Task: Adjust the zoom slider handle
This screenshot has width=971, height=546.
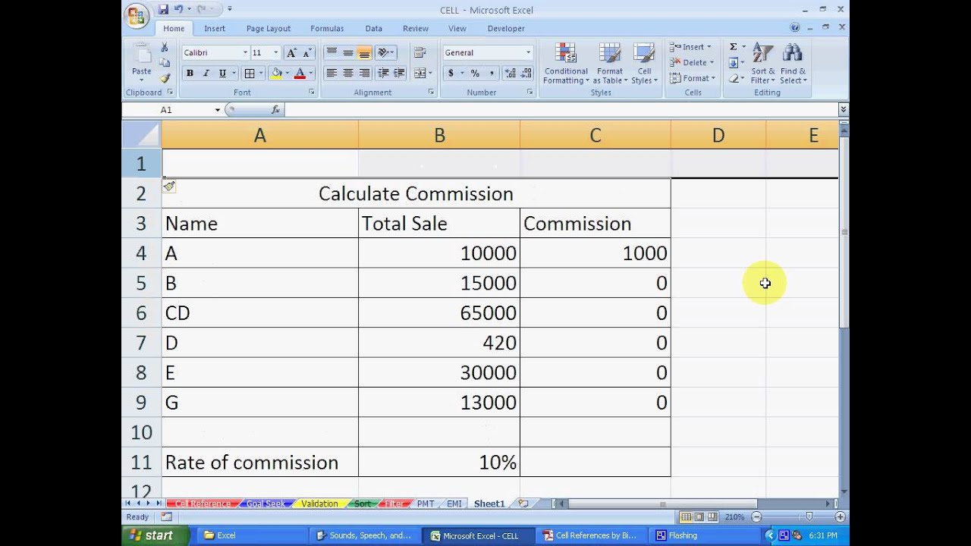Action: click(x=809, y=517)
